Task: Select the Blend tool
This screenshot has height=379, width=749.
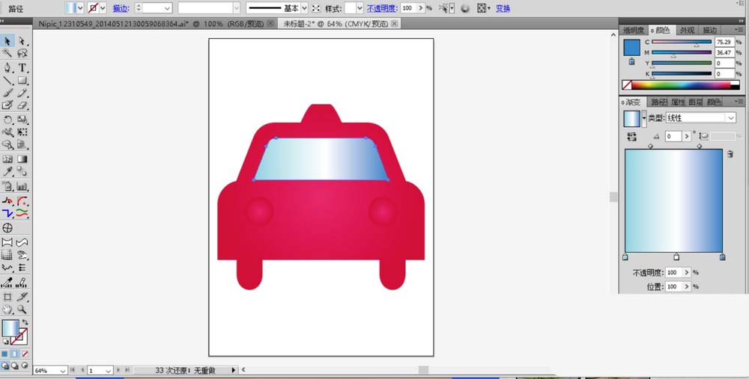Action: pyautogui.click(x=22, y=171)
